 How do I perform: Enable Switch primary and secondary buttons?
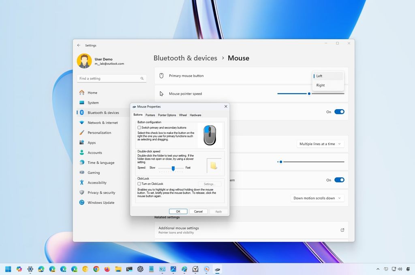point(139,127)
